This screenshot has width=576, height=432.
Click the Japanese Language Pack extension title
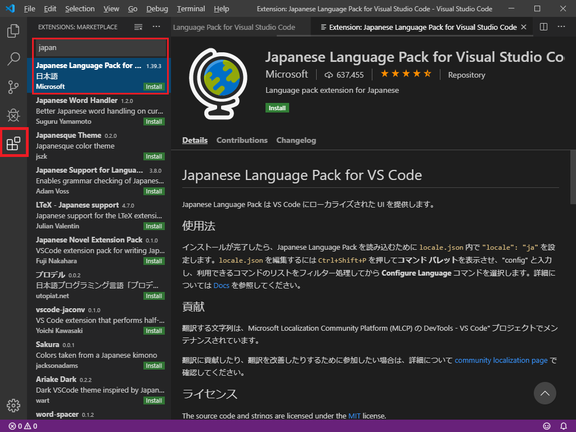[415, 57]
